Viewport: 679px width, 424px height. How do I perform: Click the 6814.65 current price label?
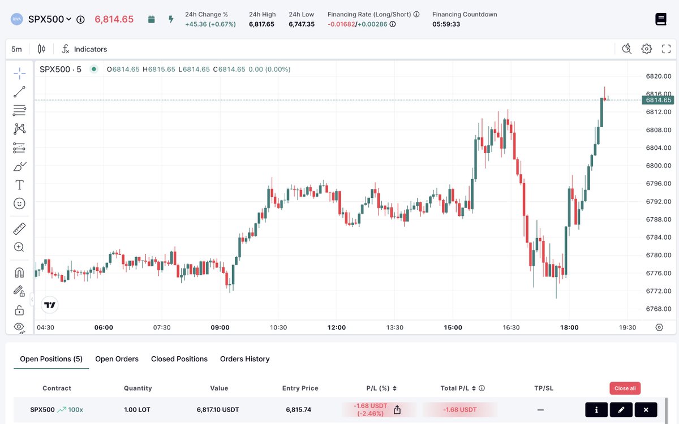tap(657, 100)
